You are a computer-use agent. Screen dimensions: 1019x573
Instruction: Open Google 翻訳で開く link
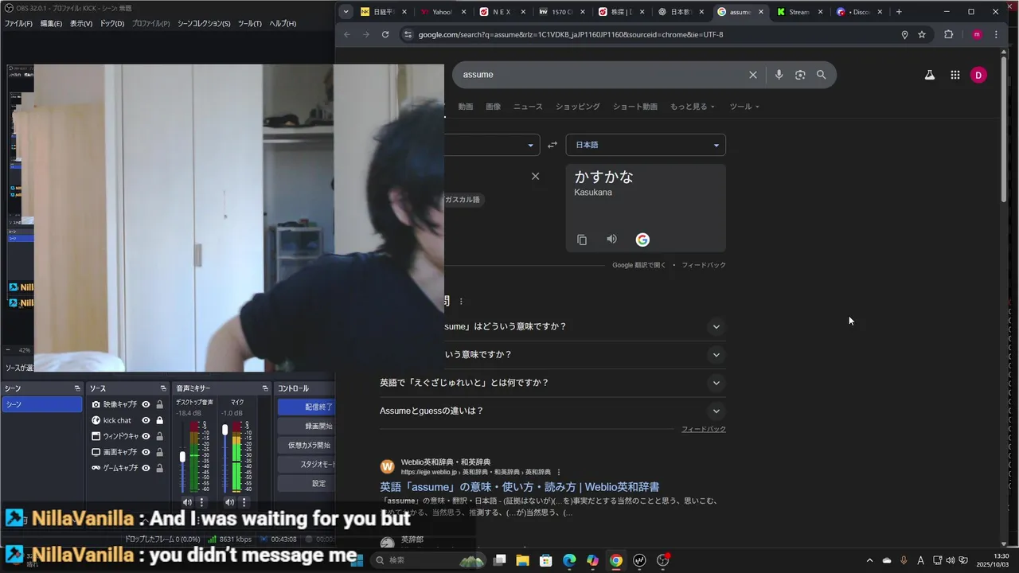(x=638, y=265)
